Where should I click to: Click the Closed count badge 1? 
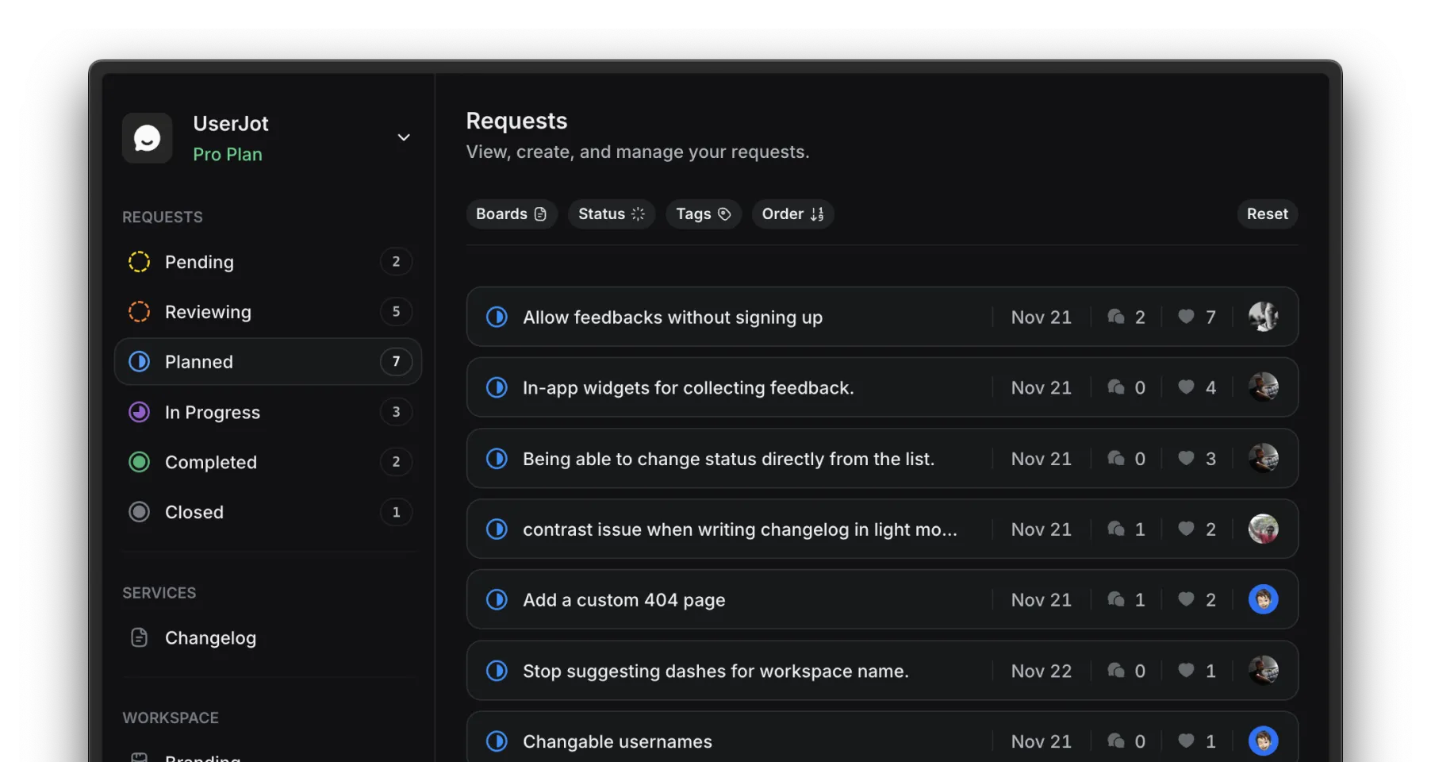coord(396,512)
